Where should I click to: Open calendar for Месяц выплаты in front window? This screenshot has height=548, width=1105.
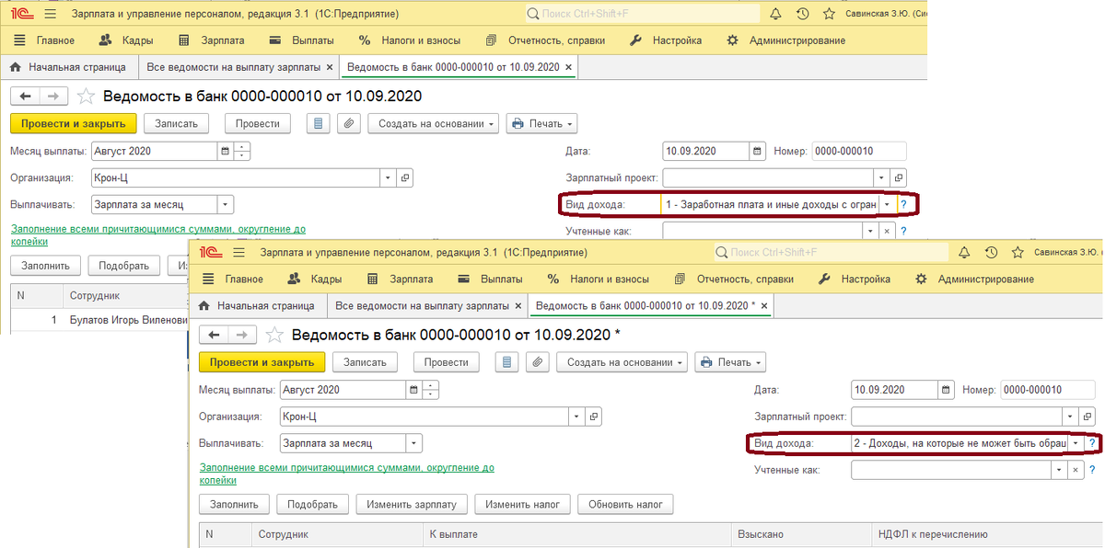click(413, 390)
